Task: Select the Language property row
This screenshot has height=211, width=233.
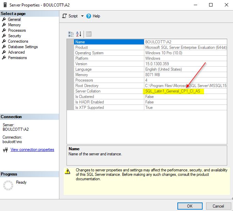Action: (x=150, y=69)
